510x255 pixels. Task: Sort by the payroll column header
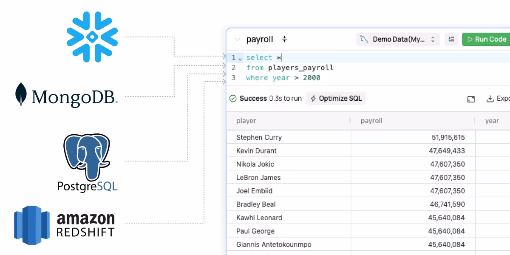[413, 121]
